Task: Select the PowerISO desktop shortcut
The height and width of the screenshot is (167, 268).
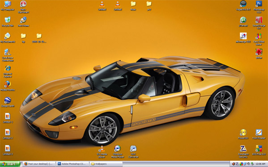Action: pyautogui.click(x=243, y=134)
